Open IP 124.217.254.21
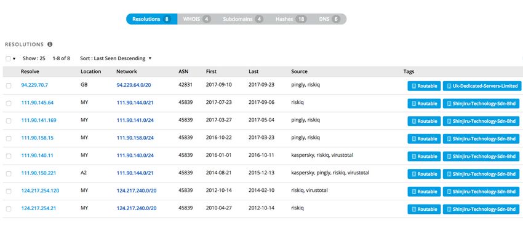This screenshot has height=228, width=523. point(39,208)
